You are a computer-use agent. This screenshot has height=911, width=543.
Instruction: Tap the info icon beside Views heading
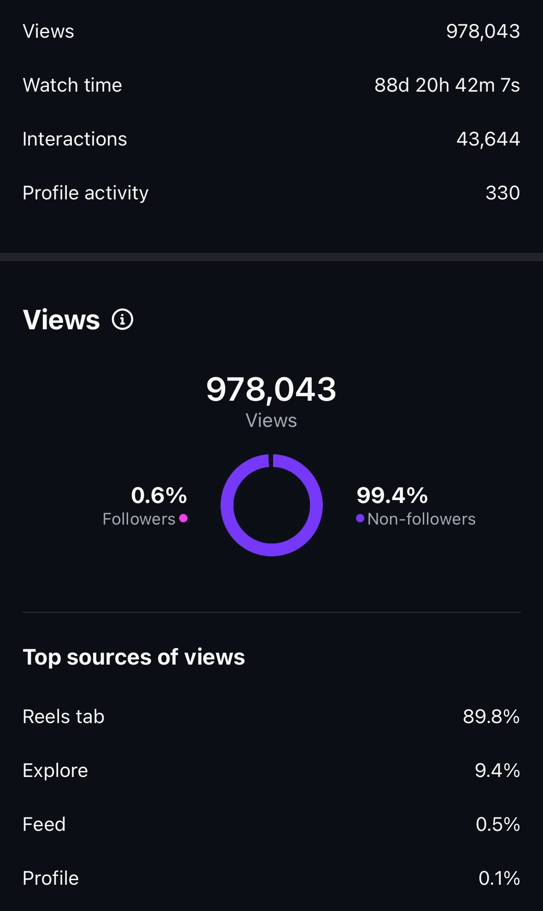click(123, 320)
